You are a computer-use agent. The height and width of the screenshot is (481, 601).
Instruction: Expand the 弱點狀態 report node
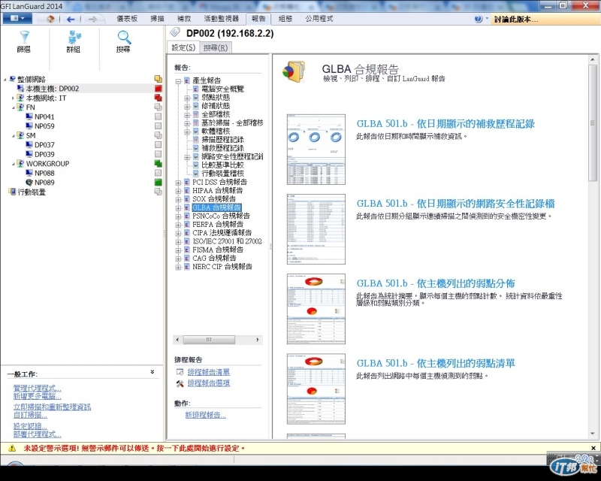[x=187, y=98]
